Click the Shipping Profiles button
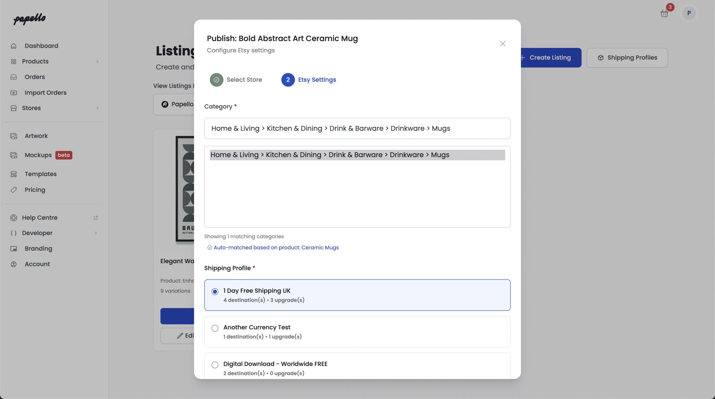715x399 pixels. click(x=627, y=58)
